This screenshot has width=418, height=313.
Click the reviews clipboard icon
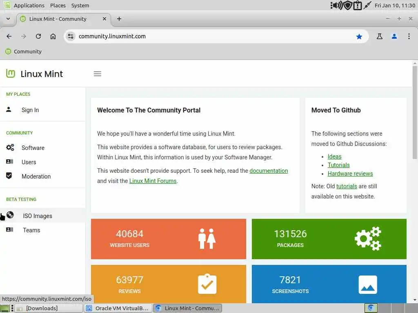tap(207, 284)
